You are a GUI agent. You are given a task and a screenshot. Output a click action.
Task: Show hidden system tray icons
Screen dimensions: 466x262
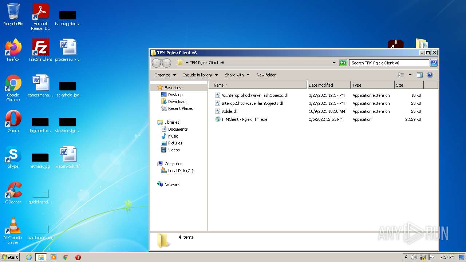click(x=406, y=257)
